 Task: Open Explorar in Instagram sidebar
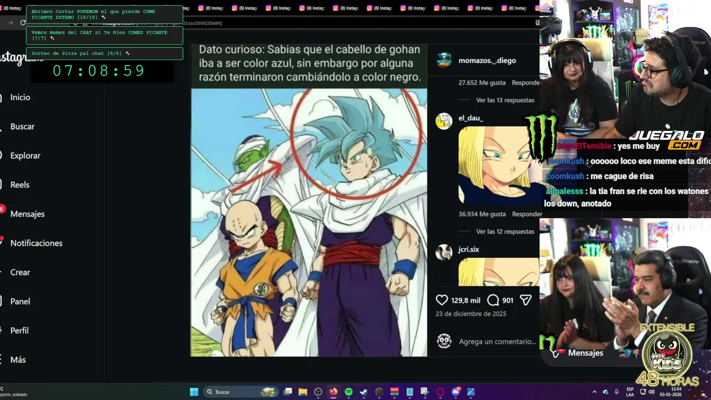click(25, 156)
